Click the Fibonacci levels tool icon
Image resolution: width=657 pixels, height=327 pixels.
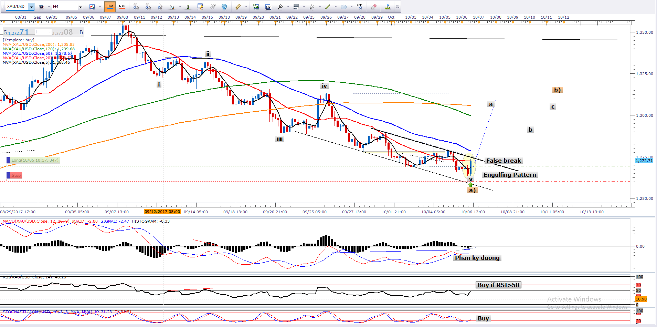(x=296, y=7)
